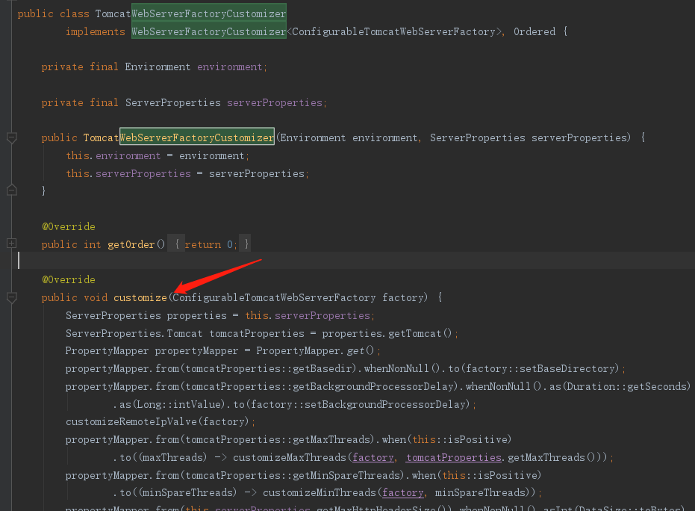The width and height of the screenshot is (695, 511).
Task: Click the PropertyMapper.get() call
Action: pos(315,351)
